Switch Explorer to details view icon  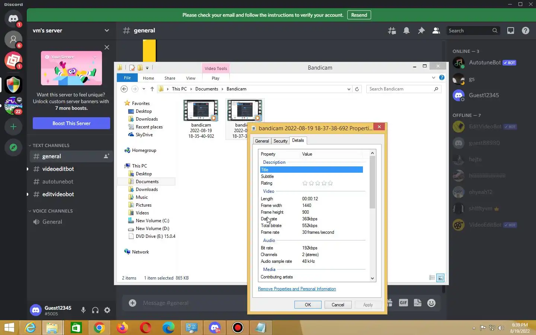coord(432,278)
